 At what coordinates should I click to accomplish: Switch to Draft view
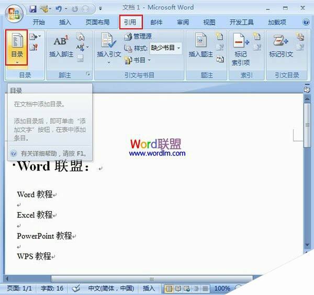click(205, 289)
